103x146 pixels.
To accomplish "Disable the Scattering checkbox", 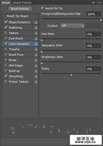I will pos(6,28).
